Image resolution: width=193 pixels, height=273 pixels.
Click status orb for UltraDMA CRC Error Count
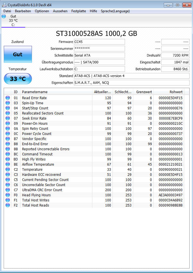(8, 190)
